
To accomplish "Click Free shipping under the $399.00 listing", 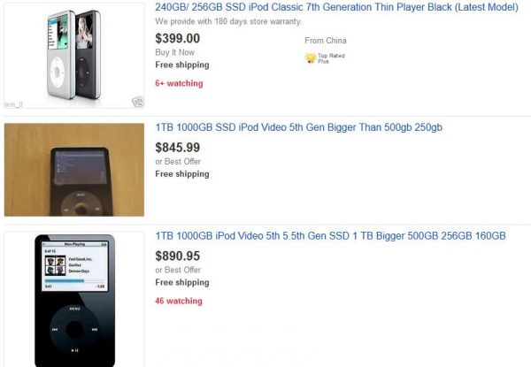I will tap(182, 65).
